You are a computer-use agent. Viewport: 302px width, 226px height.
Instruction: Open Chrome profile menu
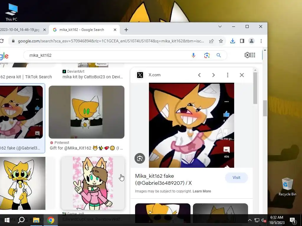point(252,41)
